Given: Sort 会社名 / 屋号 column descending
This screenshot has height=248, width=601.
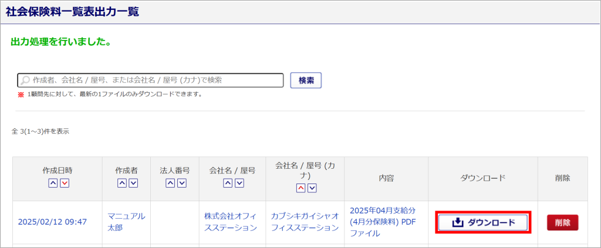Looking at the screenshot, I should (239, 184).
